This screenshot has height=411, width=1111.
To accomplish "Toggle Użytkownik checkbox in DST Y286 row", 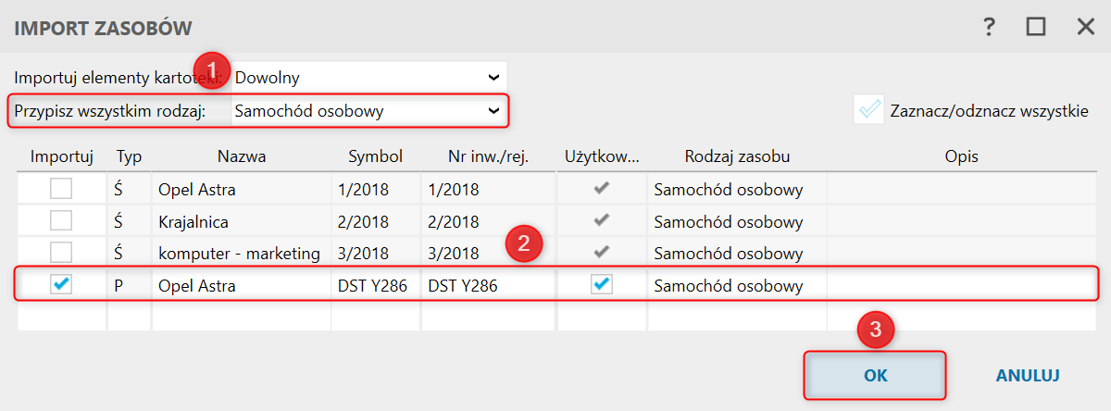I will tap(602, 285).
